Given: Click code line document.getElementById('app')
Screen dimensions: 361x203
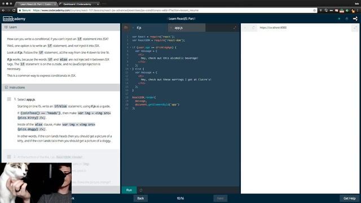Looking at the screenshot, I should point(157,104).
